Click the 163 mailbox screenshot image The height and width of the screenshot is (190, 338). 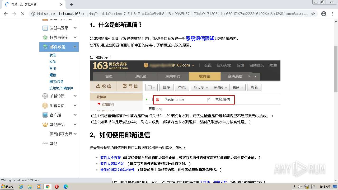[185, 86]
